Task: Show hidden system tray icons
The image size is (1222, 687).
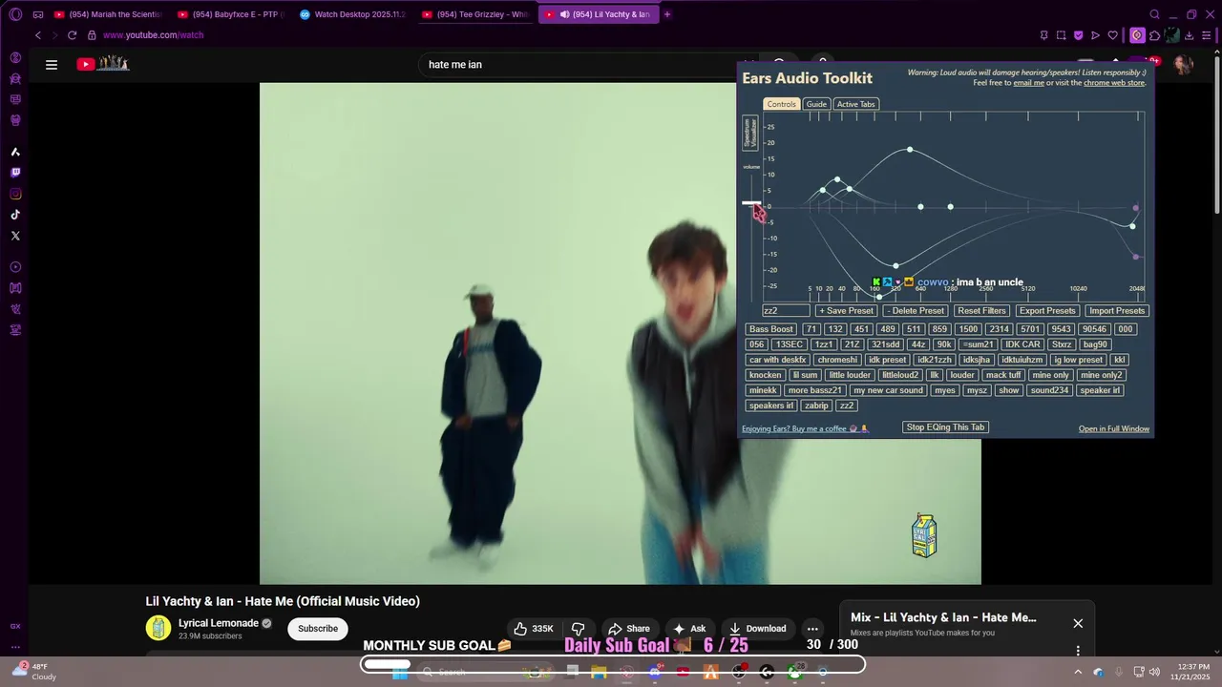Action: click(x=1078, y=672)
